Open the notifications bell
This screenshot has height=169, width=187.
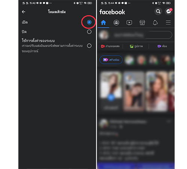coord(155,23)
